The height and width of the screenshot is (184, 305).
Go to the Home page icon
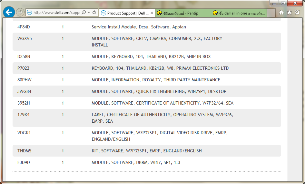click(x=281, y=13)
